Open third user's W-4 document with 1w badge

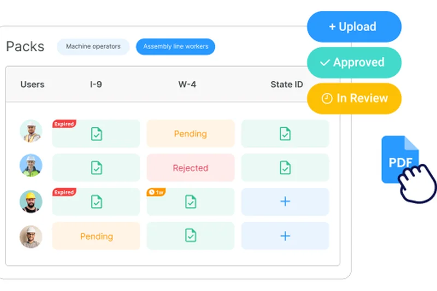click(x=190, y=202)
